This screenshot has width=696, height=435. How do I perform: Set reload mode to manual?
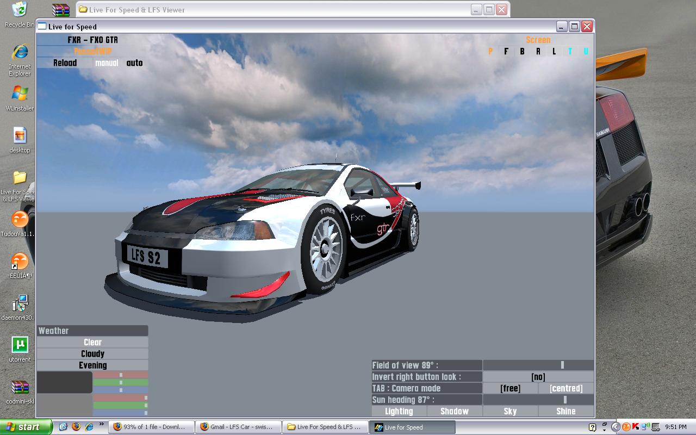coord(107,63)
